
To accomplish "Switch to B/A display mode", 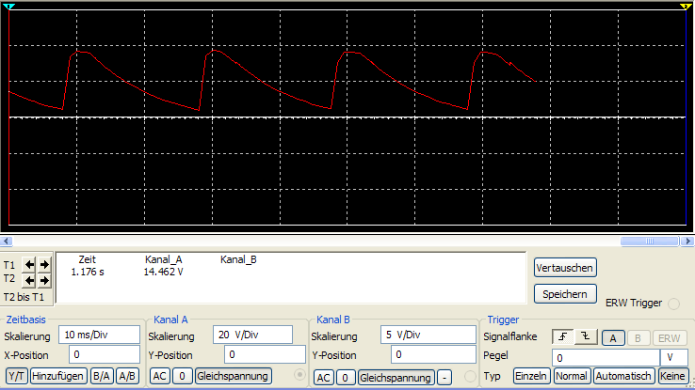I will pyautogui.click(x=102, y=376).
